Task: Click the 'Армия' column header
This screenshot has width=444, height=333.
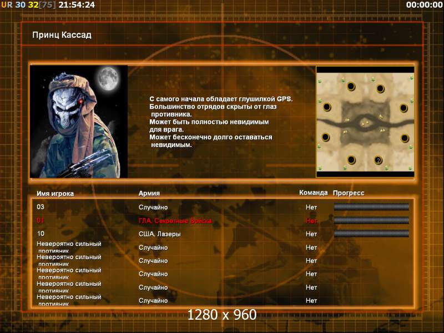Action: coord(149,193)
